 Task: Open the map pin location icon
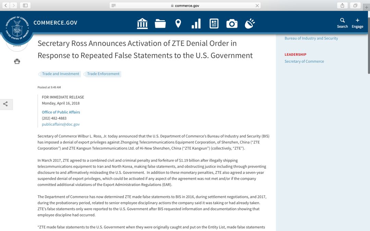click(x=178, y=24)
